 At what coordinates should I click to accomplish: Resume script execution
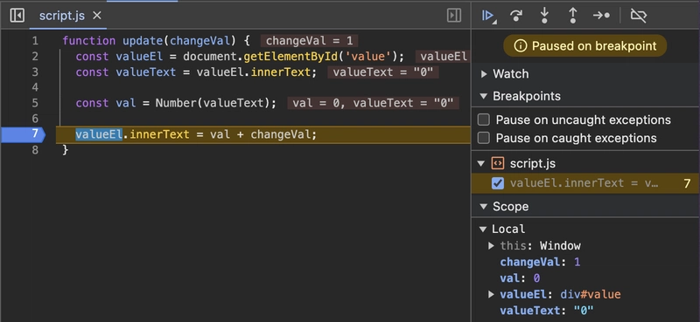point(488,16)
